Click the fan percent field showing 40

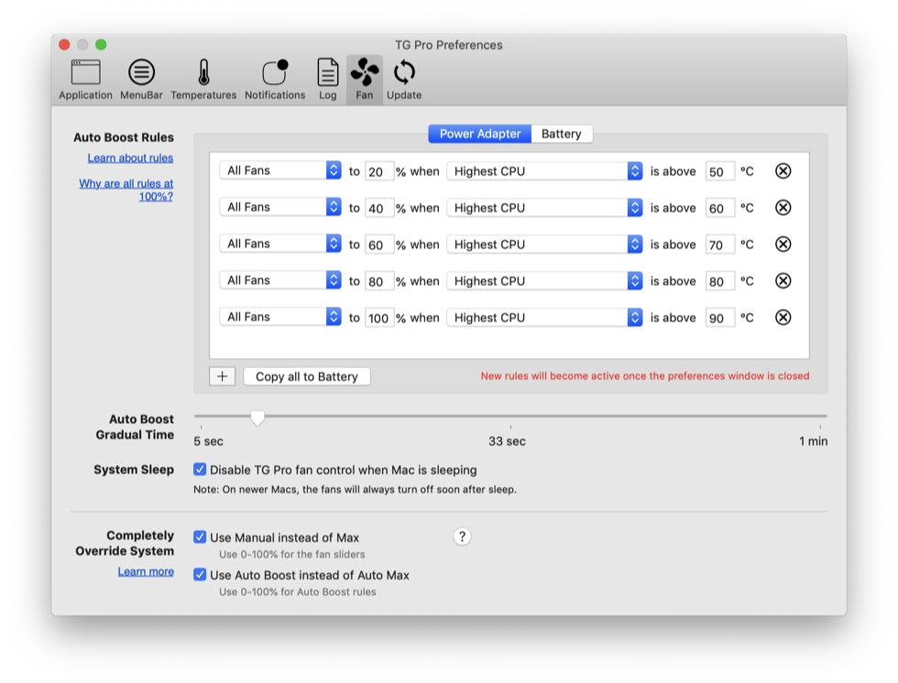pyautogui.click(x=379, y=208)
